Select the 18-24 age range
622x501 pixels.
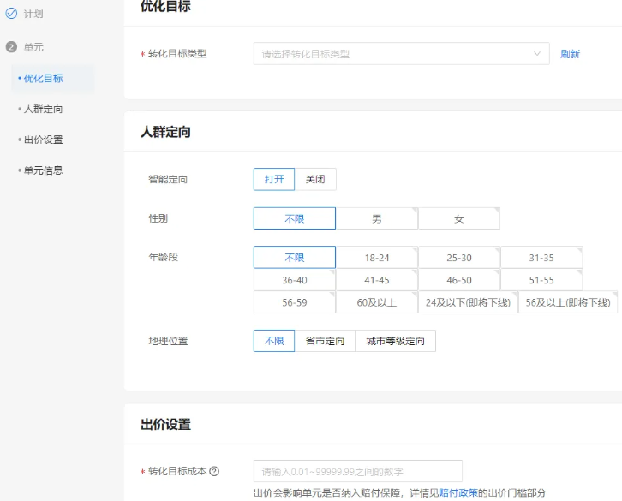(377, 258)
